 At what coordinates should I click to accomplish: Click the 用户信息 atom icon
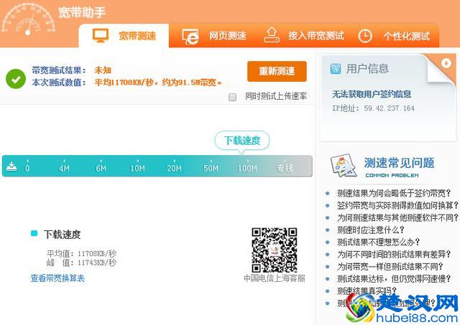click(336, 69)
